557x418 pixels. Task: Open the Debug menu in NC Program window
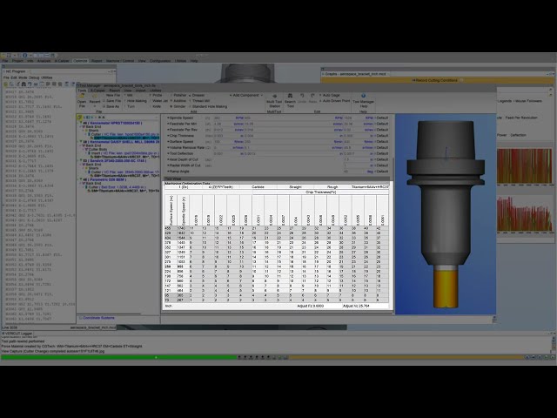(34, 78)
